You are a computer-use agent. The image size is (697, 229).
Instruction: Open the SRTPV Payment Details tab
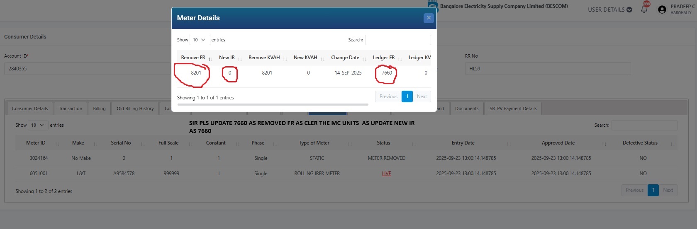click(x=513, y=108)
